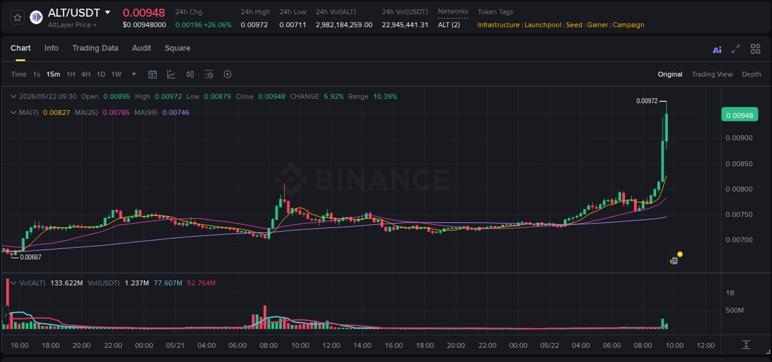Change the candlestick chart style

click(190, 74)
